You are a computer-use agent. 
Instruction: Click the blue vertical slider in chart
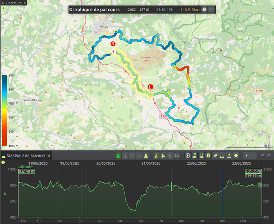pyautogui.click(x=222, y=193)
